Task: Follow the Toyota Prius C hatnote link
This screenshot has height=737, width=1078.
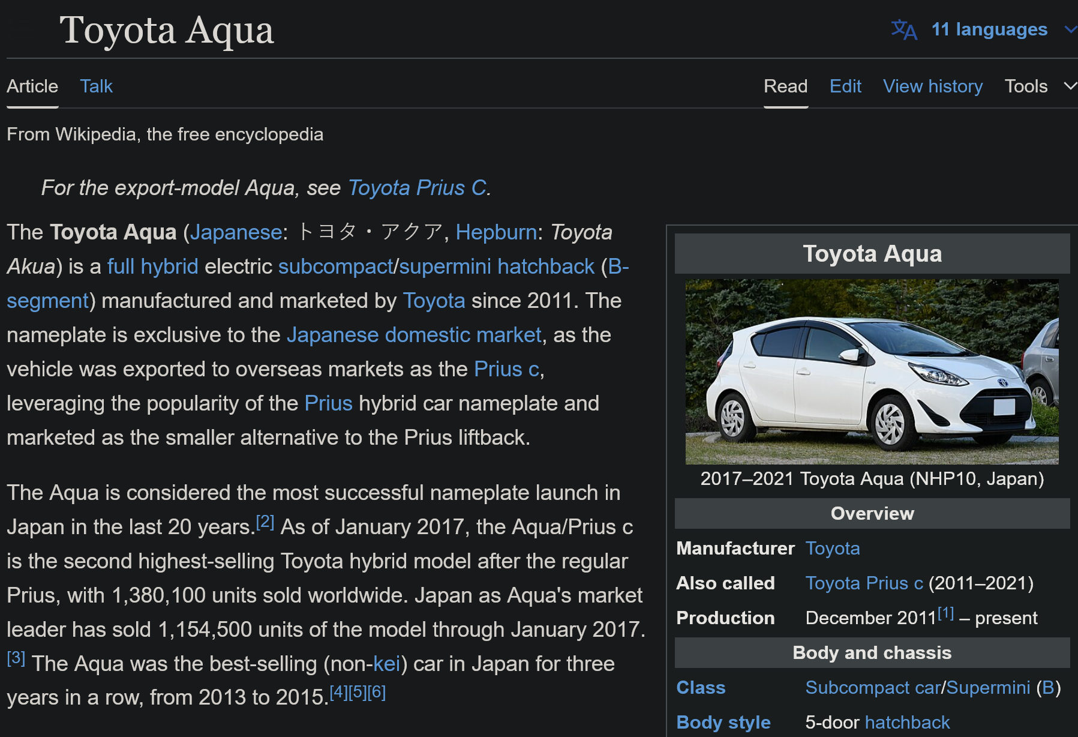Action: tap(417, 188)
